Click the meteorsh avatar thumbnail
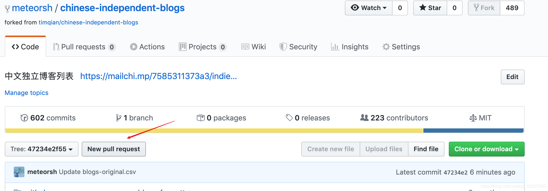Viewport: 548px width, 191px height. [x=19, y=172]
